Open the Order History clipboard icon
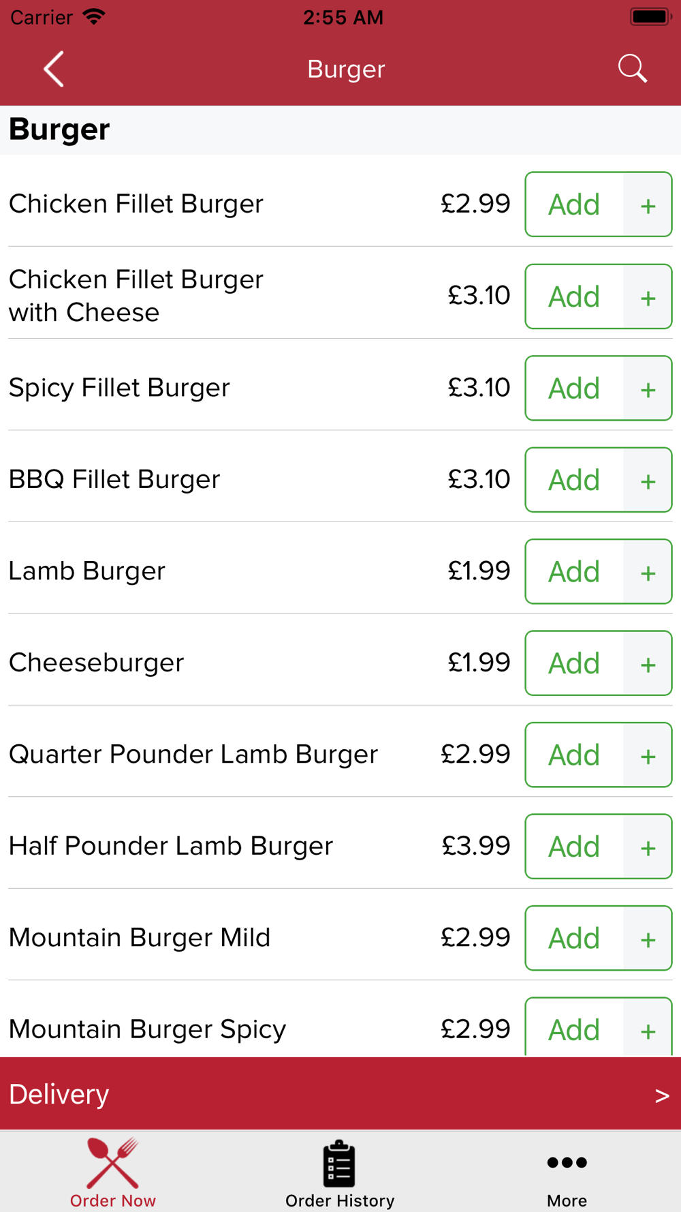The image size is (681, 1212). [339, 1164]
